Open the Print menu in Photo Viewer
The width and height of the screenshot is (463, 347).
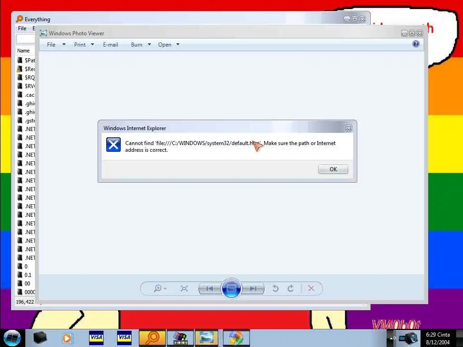[x=80, y=45]
